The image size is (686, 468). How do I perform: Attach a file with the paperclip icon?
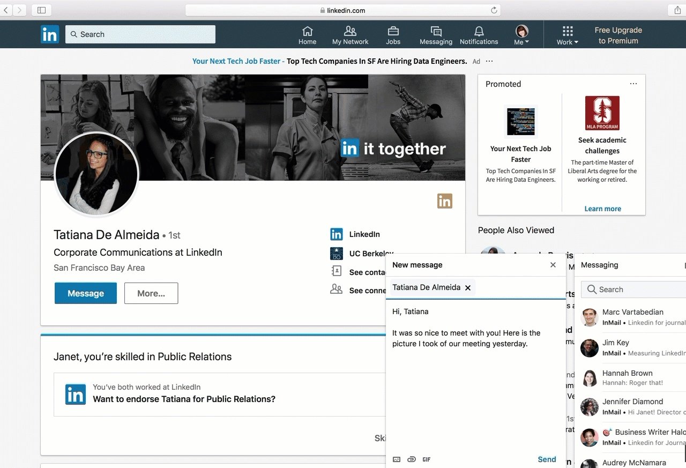[x=412, y=459]
